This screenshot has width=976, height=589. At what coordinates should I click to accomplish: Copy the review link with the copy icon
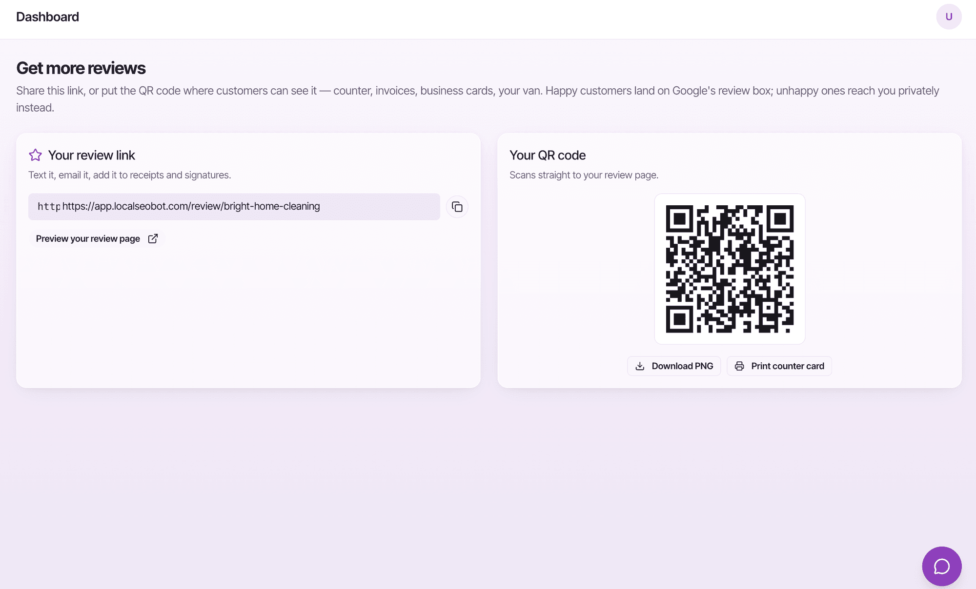click(457, 207)
